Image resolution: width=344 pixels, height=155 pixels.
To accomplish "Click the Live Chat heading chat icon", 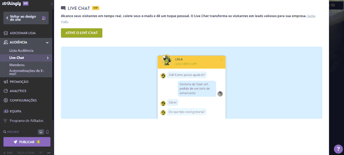I will [x=63, y=8].
